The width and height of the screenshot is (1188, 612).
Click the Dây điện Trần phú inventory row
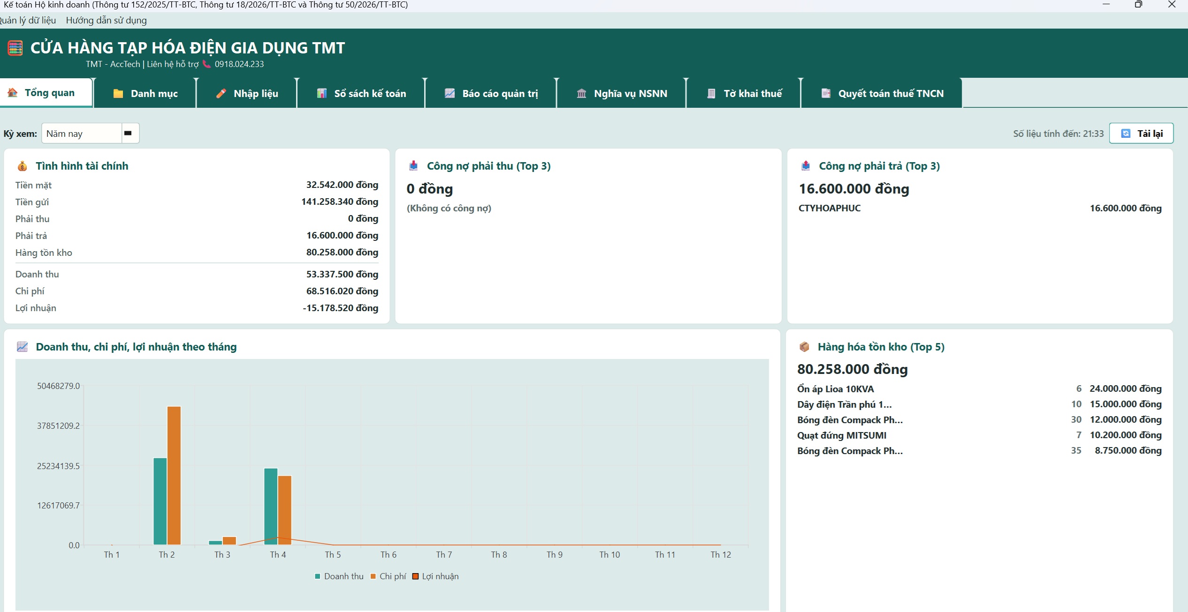point(979,404)
